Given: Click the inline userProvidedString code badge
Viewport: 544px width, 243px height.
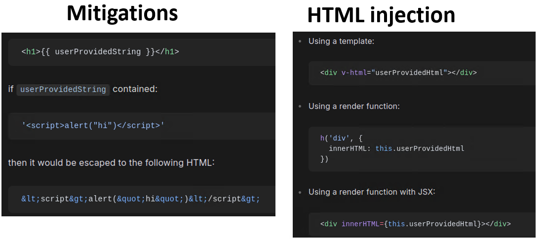Looking at the screenshot, I should (63, 89).
